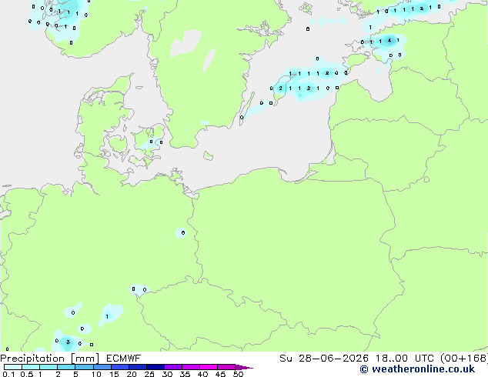Click the '45' legend scale label
The width and height of the screenshot is (488, 377).
[x=220, y=374]
